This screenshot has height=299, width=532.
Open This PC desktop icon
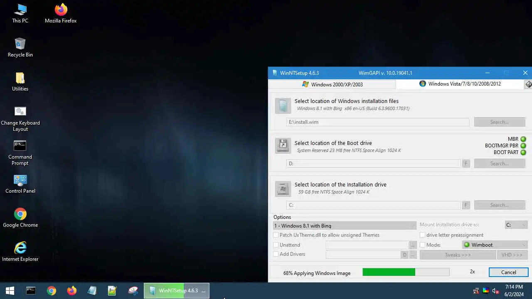pyautogui.click(x=20, y=13)
